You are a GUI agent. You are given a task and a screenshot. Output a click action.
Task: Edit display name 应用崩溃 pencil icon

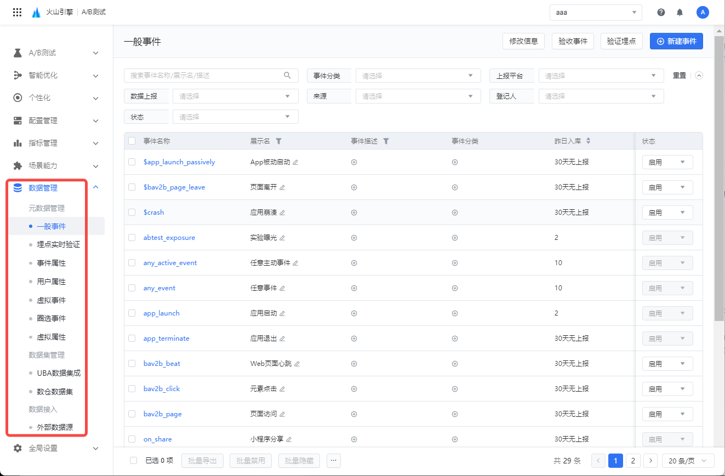pos(282,213)
